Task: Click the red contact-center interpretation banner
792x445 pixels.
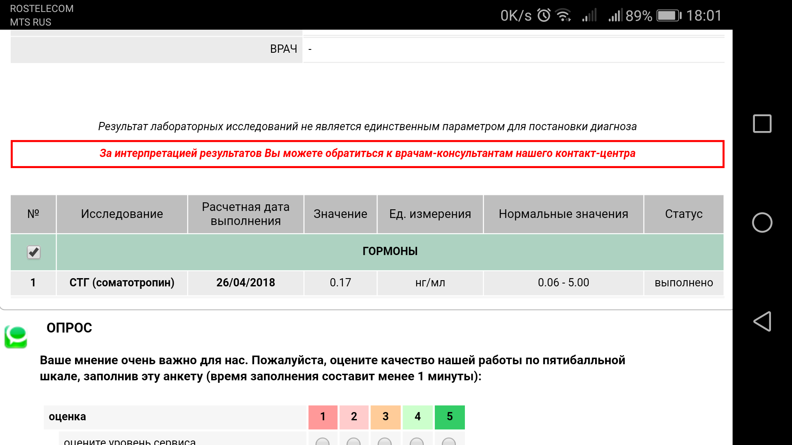Action: 367,154
